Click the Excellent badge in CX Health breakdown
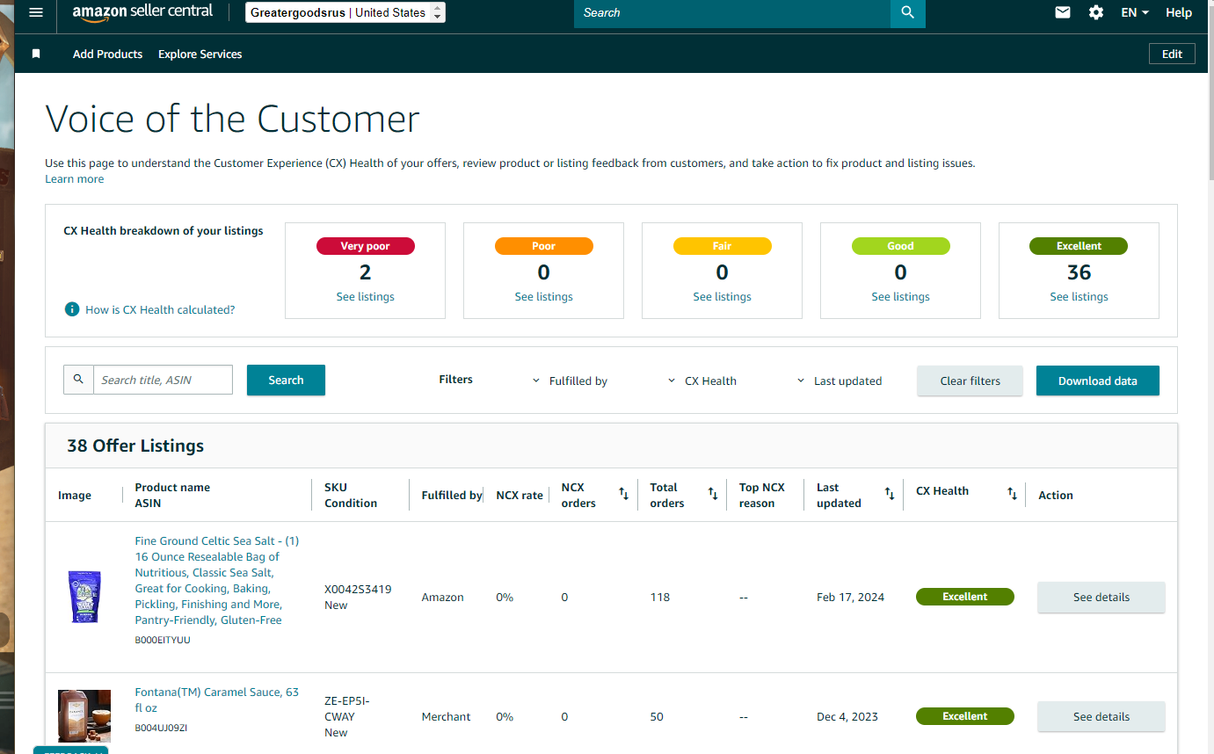The width and height of the screenshot is (1214, 754). coord(1079,246)
